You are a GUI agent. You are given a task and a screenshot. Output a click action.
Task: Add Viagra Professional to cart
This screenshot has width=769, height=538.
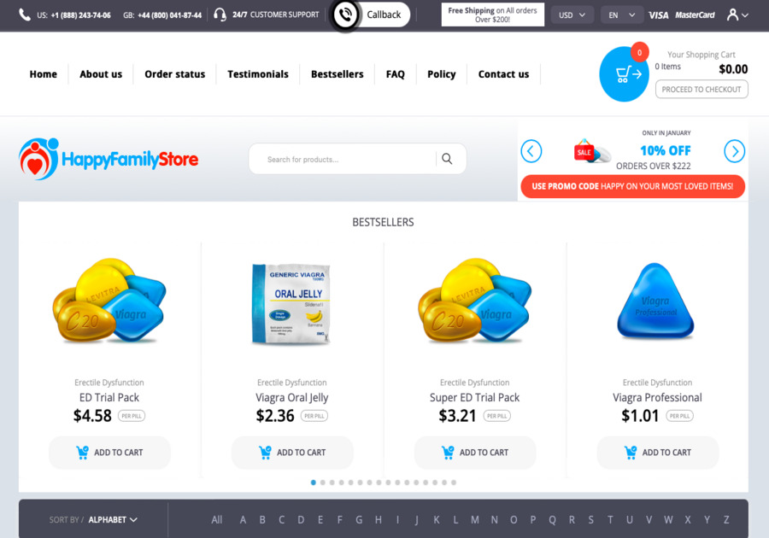[658, 453]
